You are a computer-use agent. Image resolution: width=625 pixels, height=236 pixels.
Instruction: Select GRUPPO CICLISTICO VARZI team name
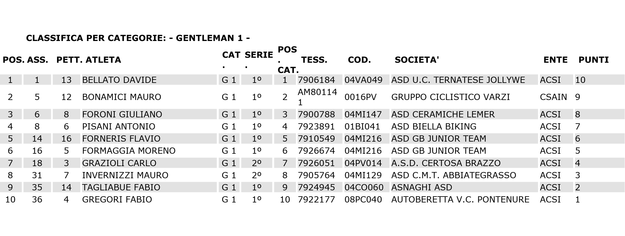[x=451, y=97]
